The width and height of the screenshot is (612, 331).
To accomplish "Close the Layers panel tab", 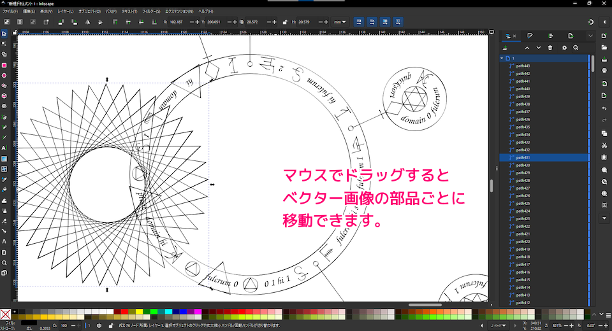I will pyautogui.click(x=514, y=36).
